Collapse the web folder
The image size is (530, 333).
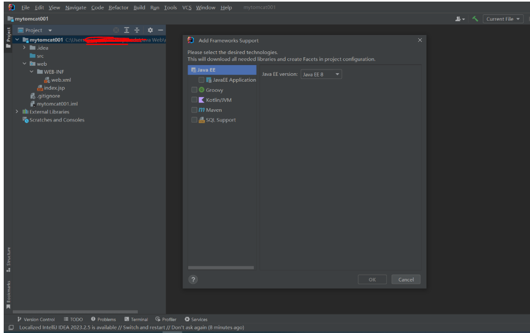point(24,64)
